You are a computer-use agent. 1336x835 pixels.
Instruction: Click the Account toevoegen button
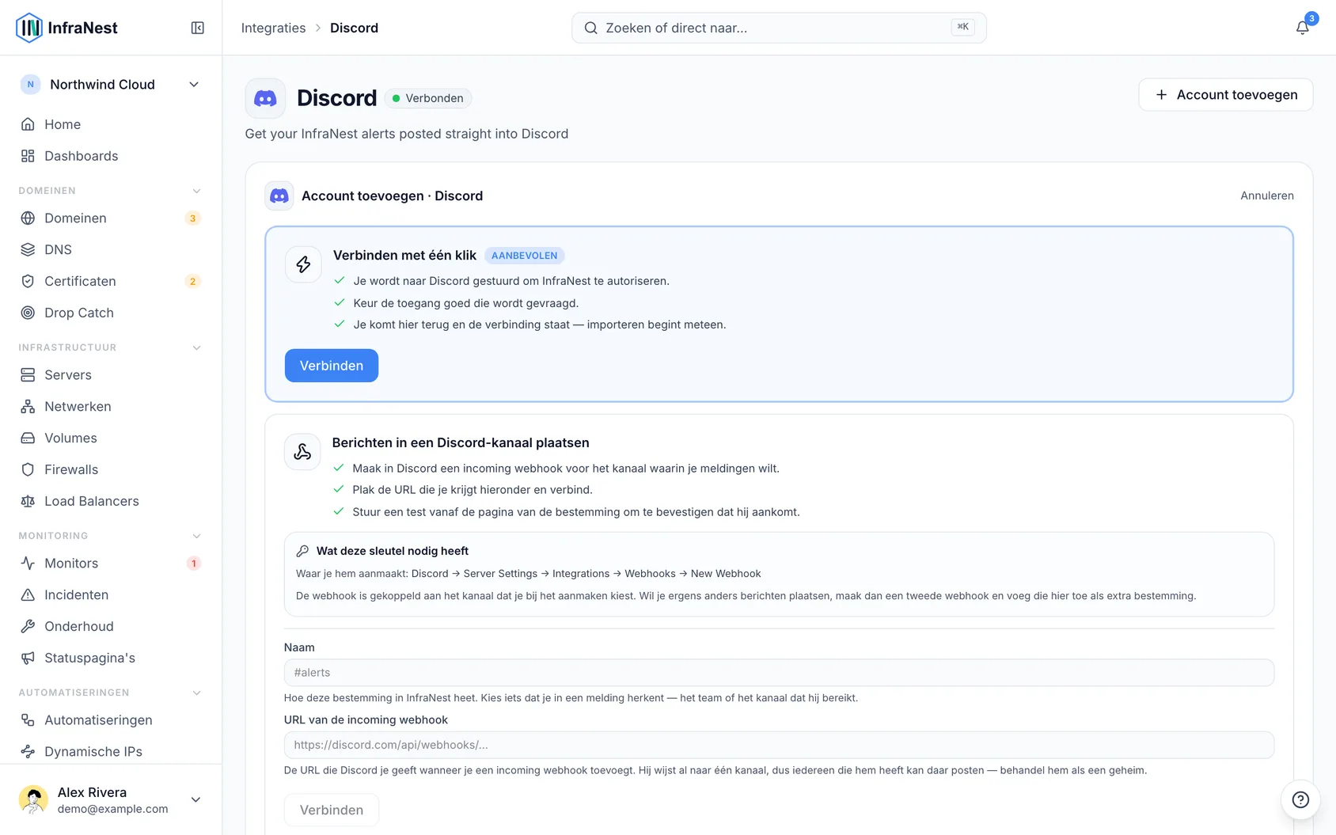[1225, 94]
